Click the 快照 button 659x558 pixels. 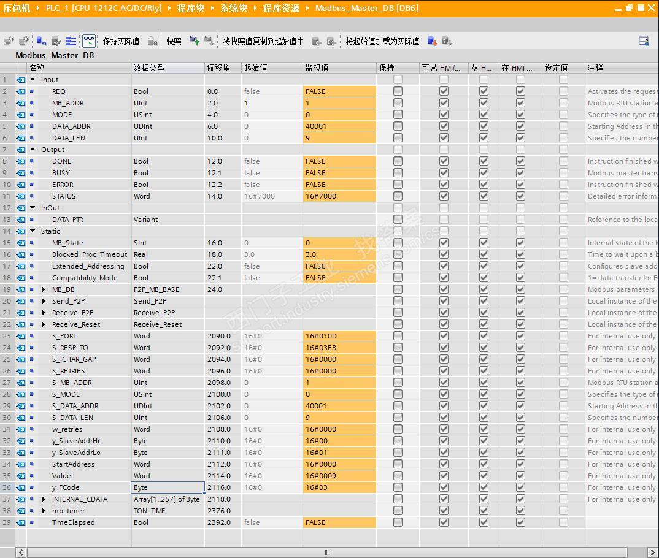click(x=174, y=40)
